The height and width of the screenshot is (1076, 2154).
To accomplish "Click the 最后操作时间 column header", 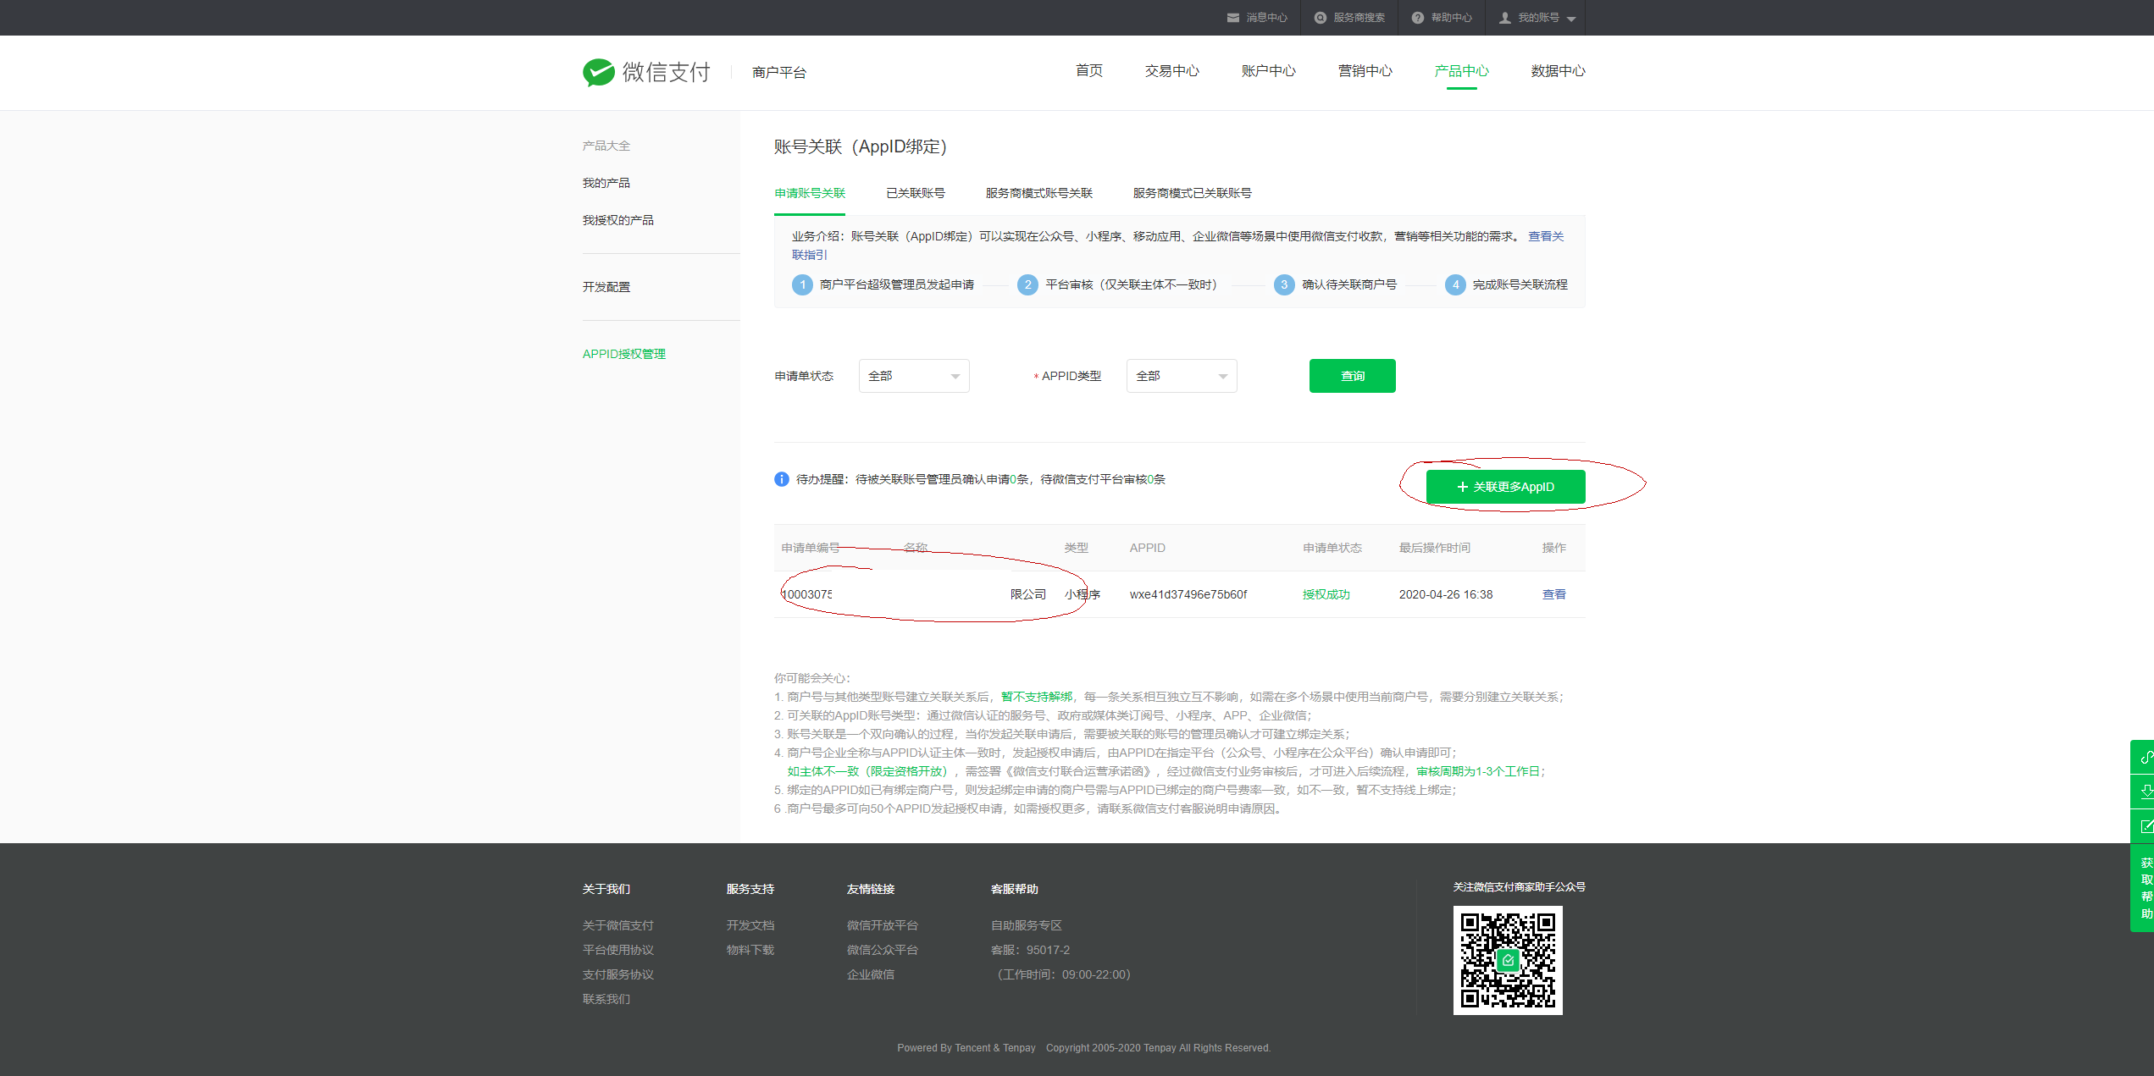I will 1435,548.
